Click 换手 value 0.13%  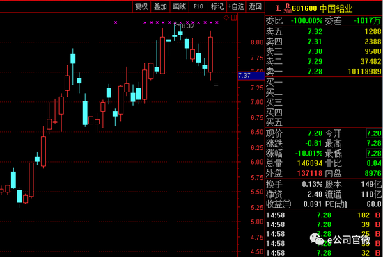click(x=312, y=184)
